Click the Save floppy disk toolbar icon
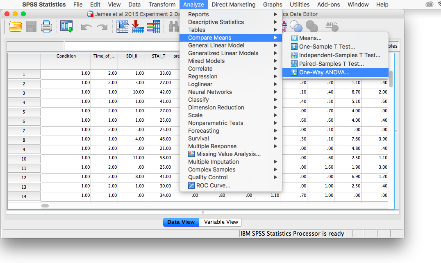This screenshot has width=441, height=263. coord(31,27)
